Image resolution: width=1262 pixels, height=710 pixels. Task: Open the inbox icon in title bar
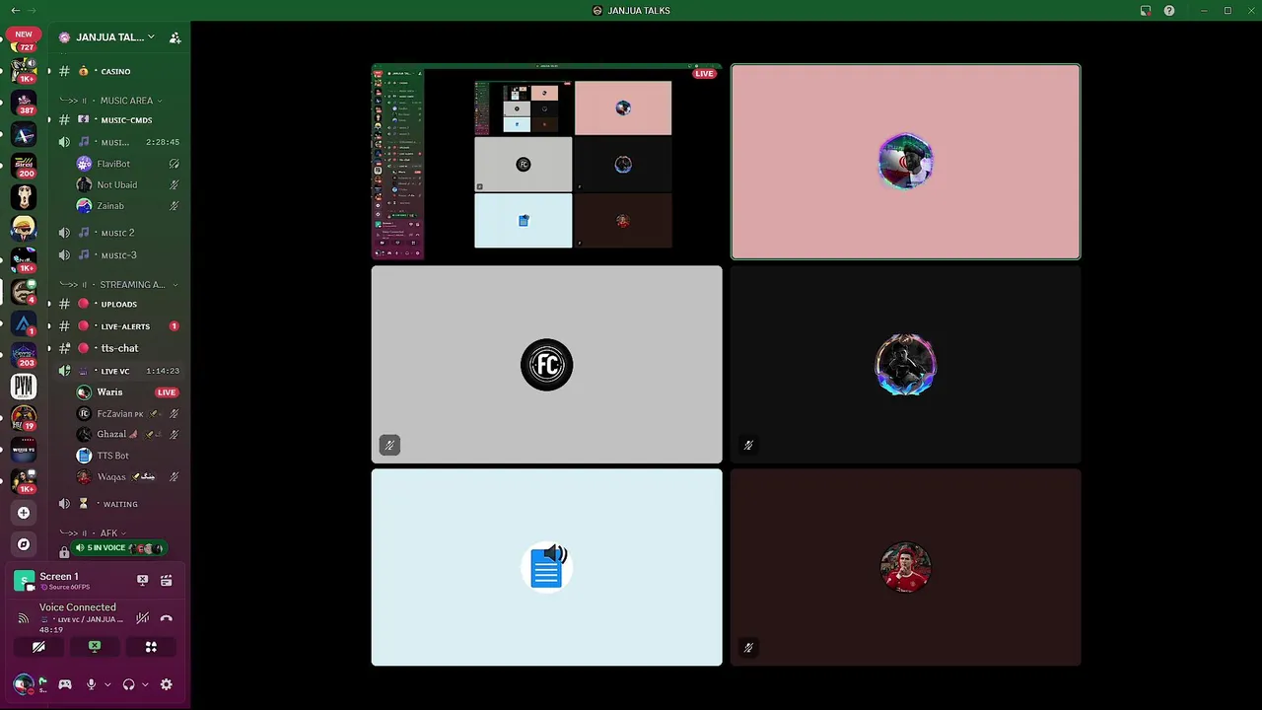(1146, 11)
